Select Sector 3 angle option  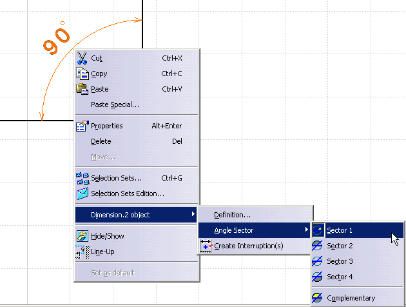pos(358,261)
